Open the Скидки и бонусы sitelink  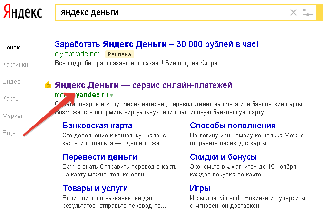[223, 157]
